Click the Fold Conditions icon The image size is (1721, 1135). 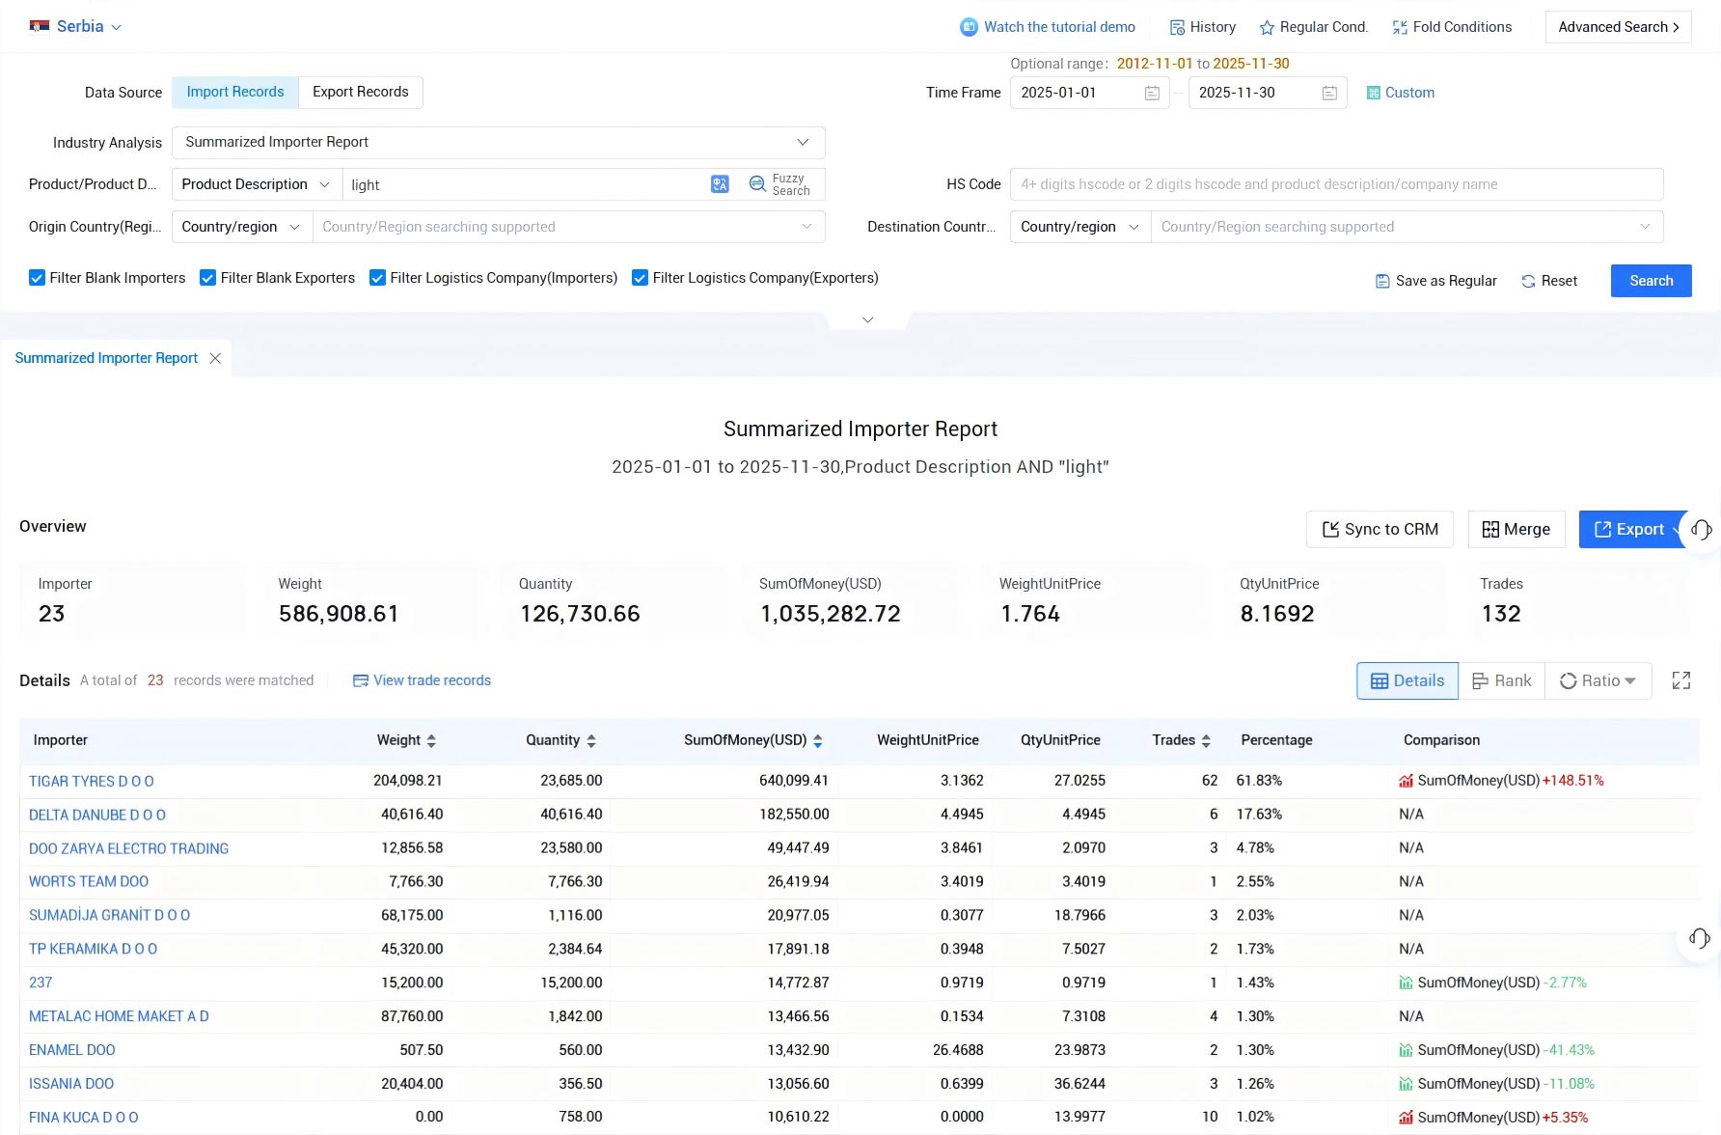(1400, 27)
